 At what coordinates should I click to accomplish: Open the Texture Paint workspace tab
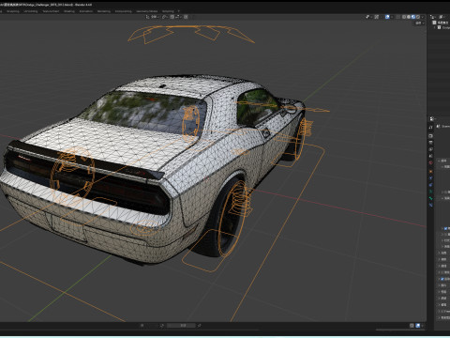(x=51, y=11)
